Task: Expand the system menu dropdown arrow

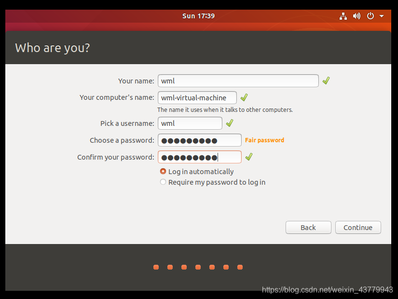Action: (382, 16)
